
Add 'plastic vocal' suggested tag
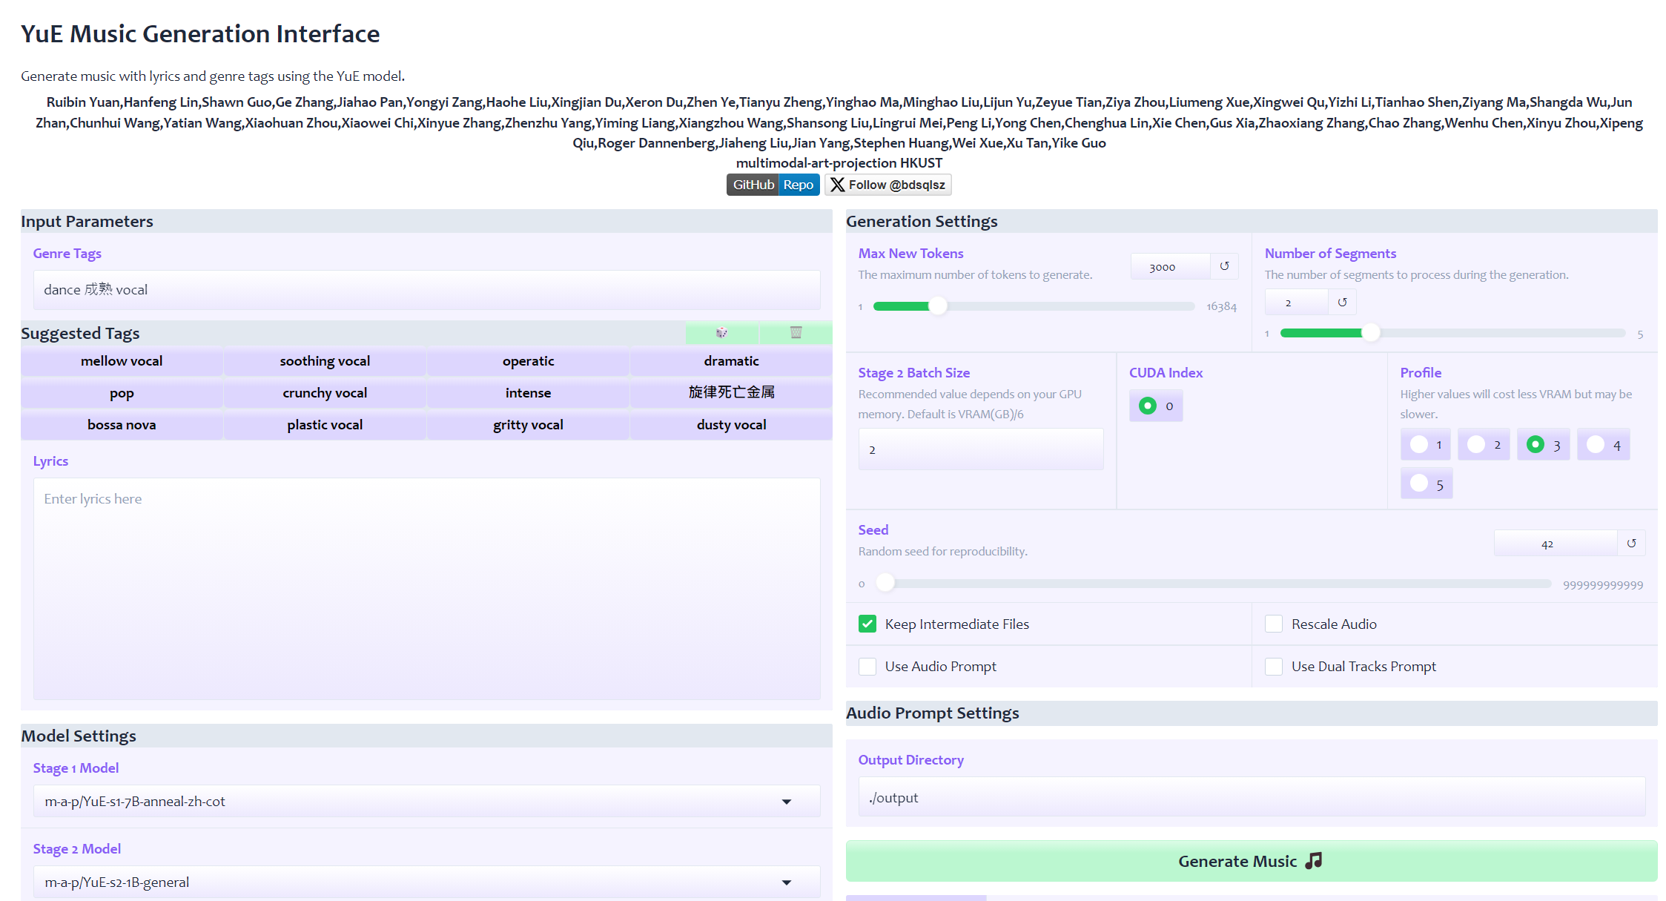click(325, 425)
